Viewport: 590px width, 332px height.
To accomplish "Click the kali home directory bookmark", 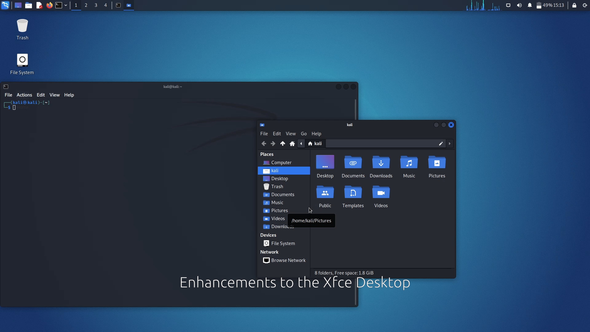I will [275, 170].
